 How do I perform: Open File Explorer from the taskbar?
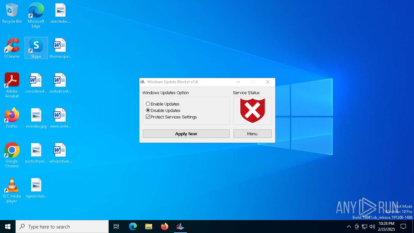coord(149,227)
